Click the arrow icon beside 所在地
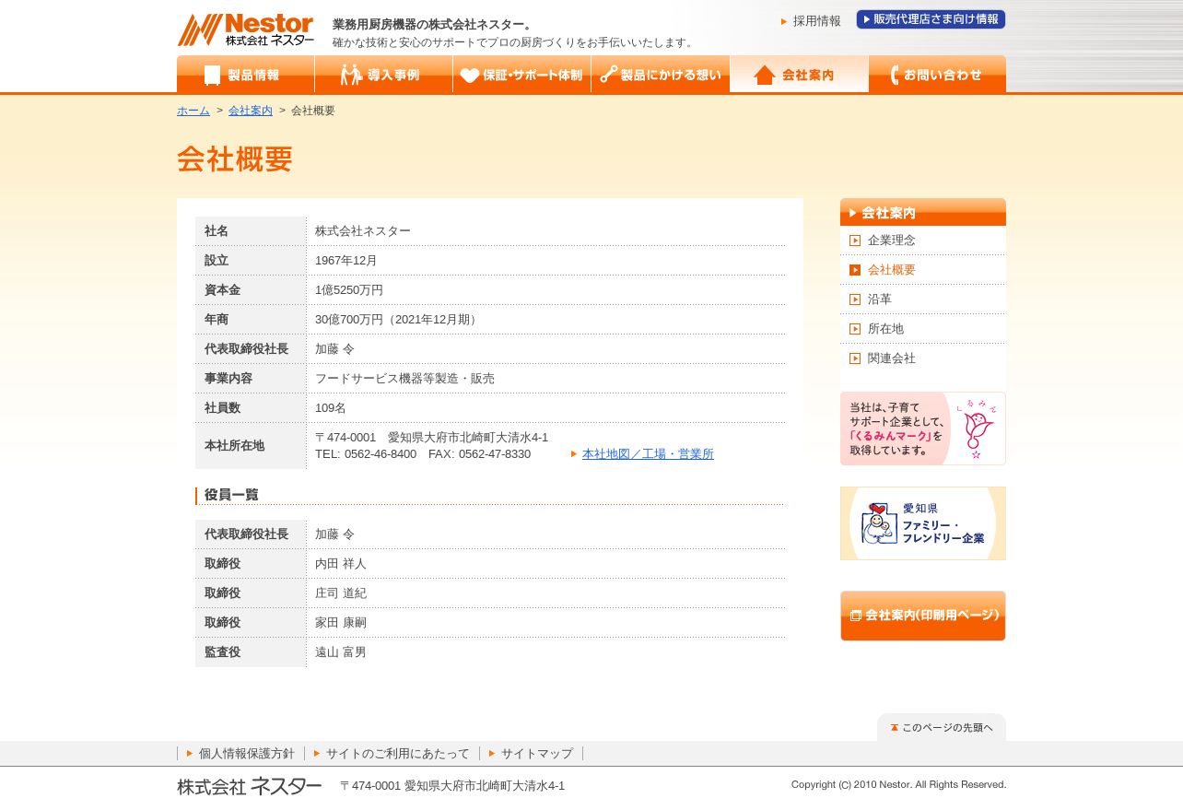The height and width of the screenshot is (810, 1183). click(x=855, y=329)
